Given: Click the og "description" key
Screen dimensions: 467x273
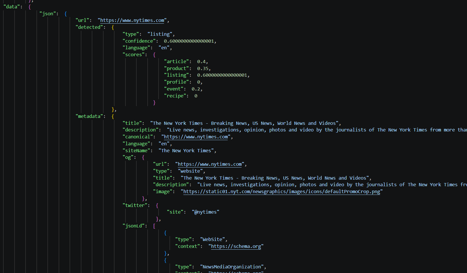Looking at the screenshot, I should [171, 185].
